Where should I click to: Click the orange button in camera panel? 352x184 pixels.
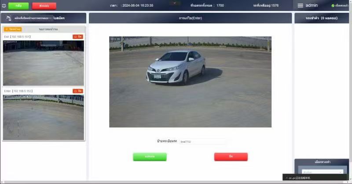(13, 29)
